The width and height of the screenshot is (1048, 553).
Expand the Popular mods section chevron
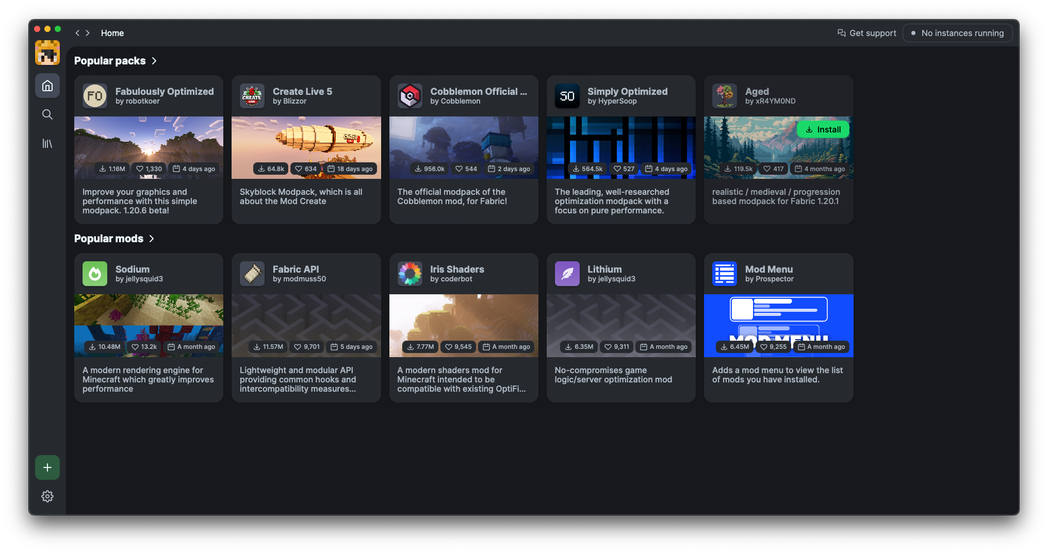pos(152,239)
